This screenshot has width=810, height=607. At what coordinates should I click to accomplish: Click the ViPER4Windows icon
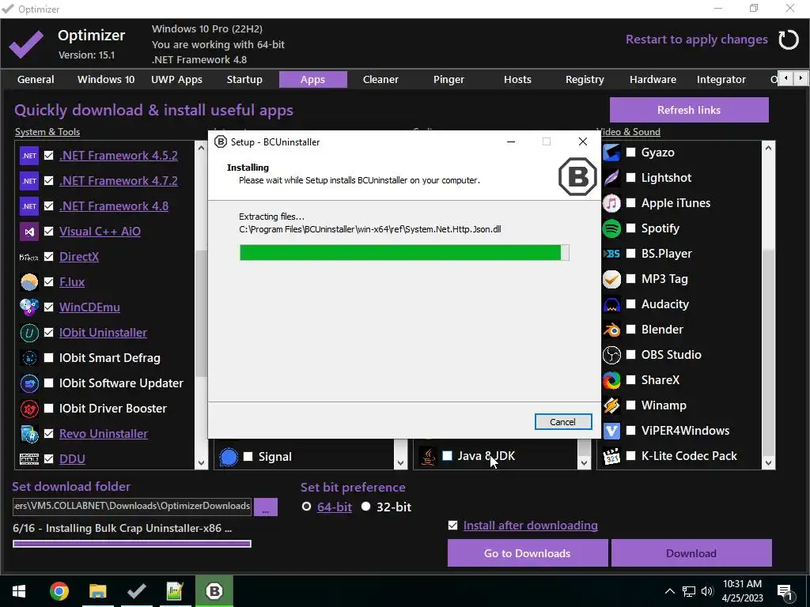pyautogui.click(x=611, y=431)
